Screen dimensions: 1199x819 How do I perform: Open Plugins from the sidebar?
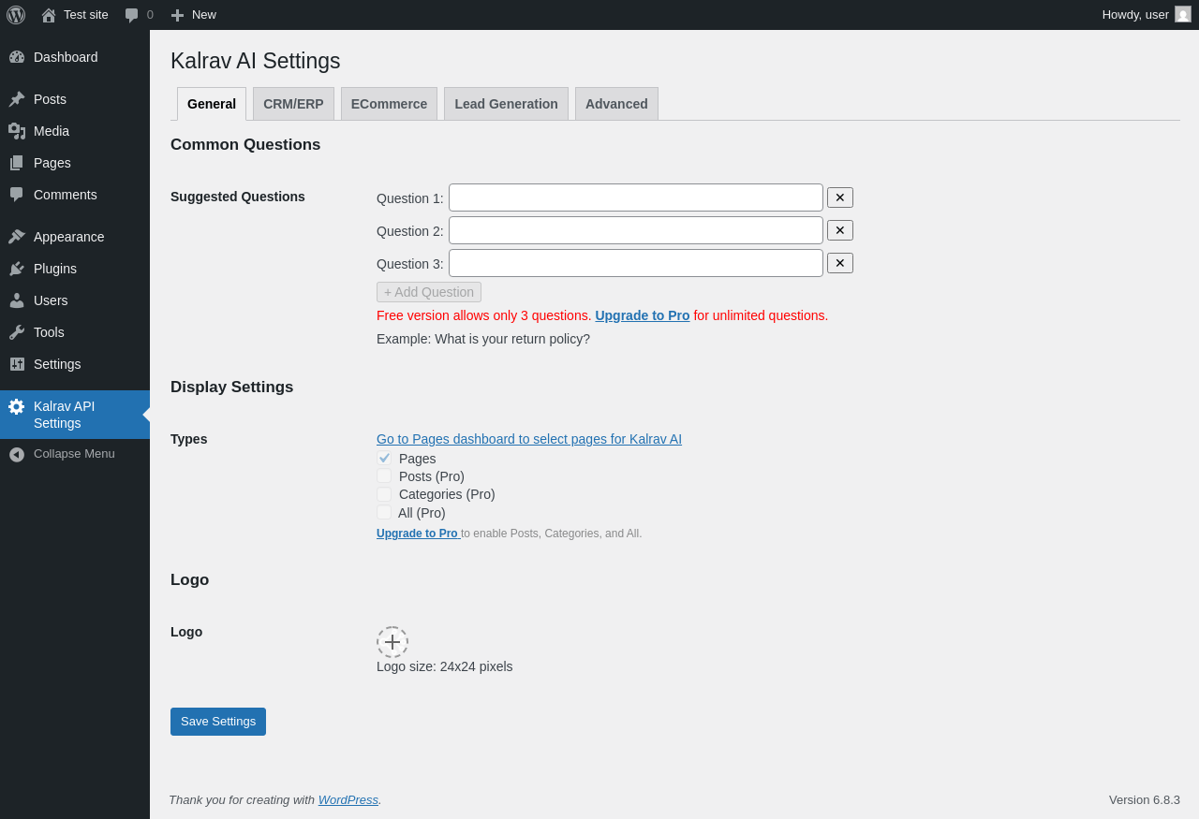click(54, 269)
